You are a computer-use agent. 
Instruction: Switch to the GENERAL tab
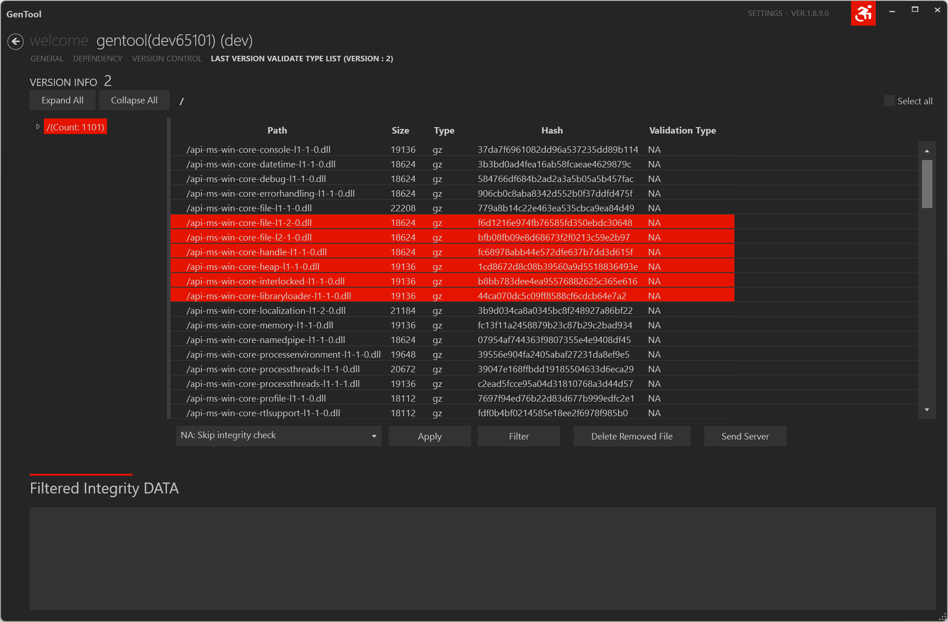click(x=47, y=59)
